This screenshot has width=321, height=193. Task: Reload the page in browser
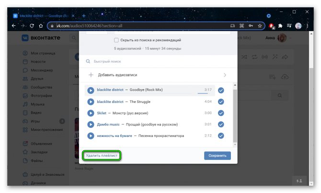pyautogui.click(x=32, y=26)
